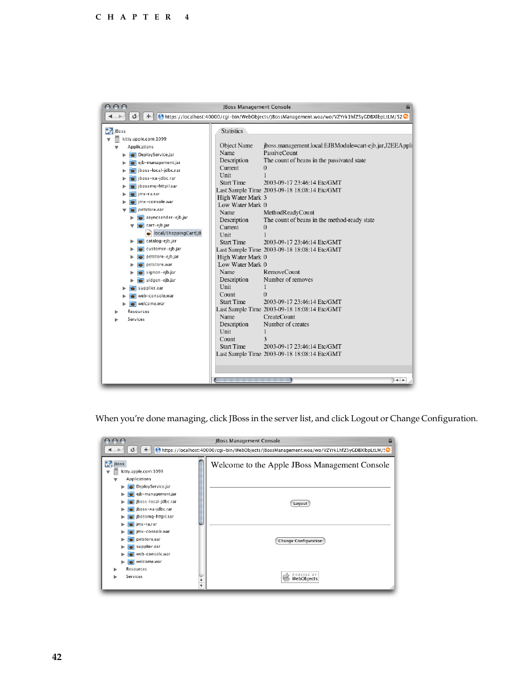Click the RemoveCount statistic name
532x689 pixels.
click(x=282, y=272)
